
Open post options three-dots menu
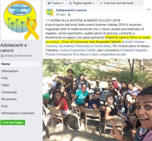[x=148, y=10]
